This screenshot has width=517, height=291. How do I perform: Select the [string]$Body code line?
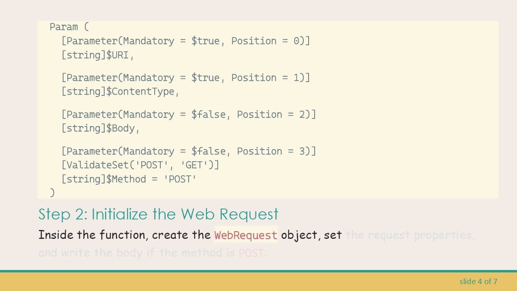[100, 129]
